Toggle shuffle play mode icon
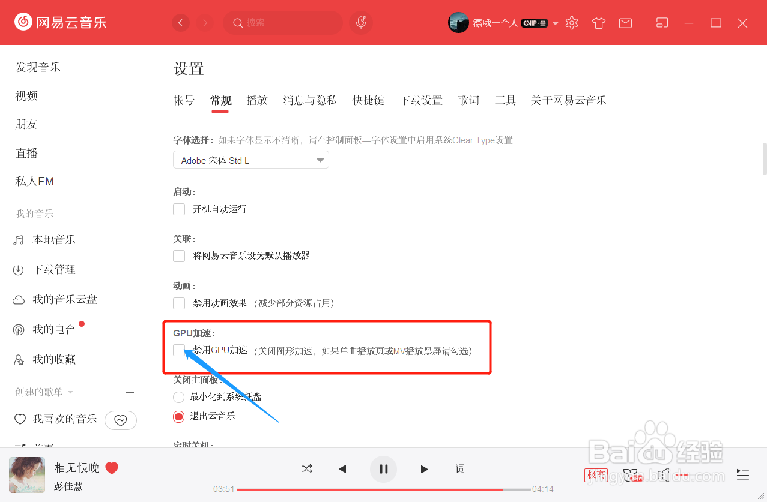 tap(307, 469)
